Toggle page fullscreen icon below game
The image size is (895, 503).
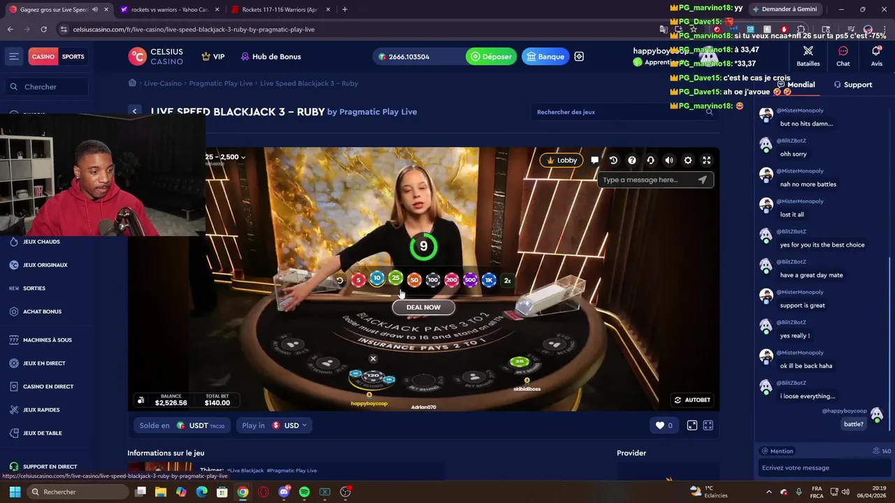(708, 425)
